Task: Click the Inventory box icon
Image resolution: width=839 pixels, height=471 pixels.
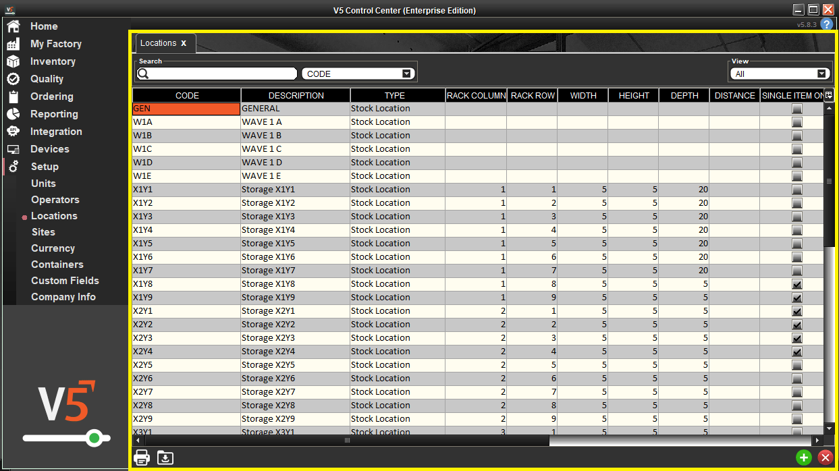Action: point(13,61)
